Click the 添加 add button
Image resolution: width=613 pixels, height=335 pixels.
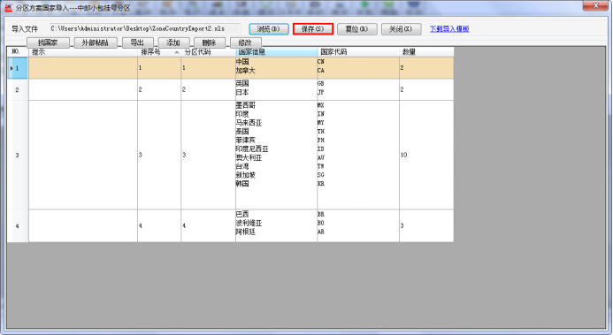pyautogui.click(x=173, y=42)
